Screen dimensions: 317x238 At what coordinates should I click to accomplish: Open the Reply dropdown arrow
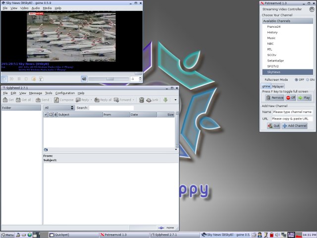click(91, 100)
